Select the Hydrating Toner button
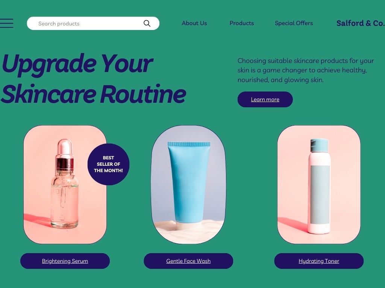 coord(319,261)
